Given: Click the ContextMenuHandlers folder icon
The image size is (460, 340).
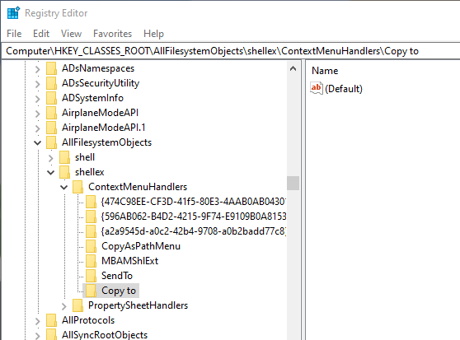Looking at the screenshot, I should coord(77,187).
